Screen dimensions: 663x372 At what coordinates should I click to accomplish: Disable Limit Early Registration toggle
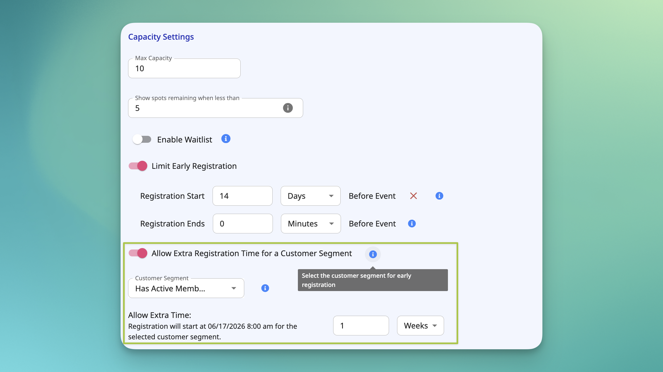[138, 166]
